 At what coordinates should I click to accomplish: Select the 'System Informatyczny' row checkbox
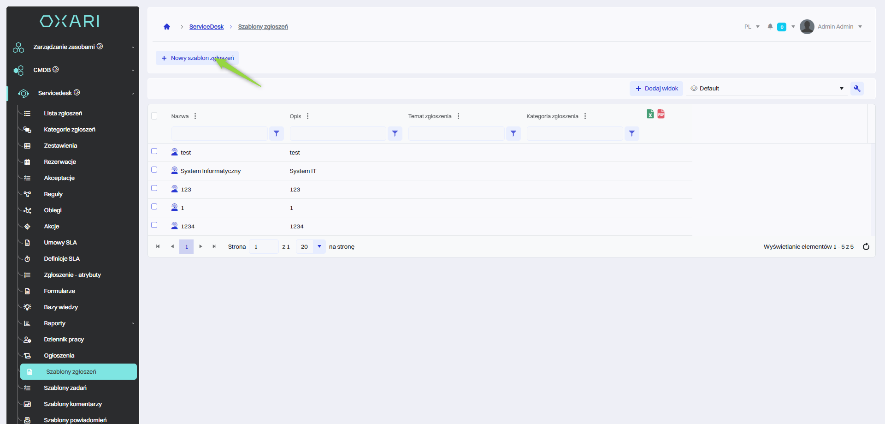(154, 170)
